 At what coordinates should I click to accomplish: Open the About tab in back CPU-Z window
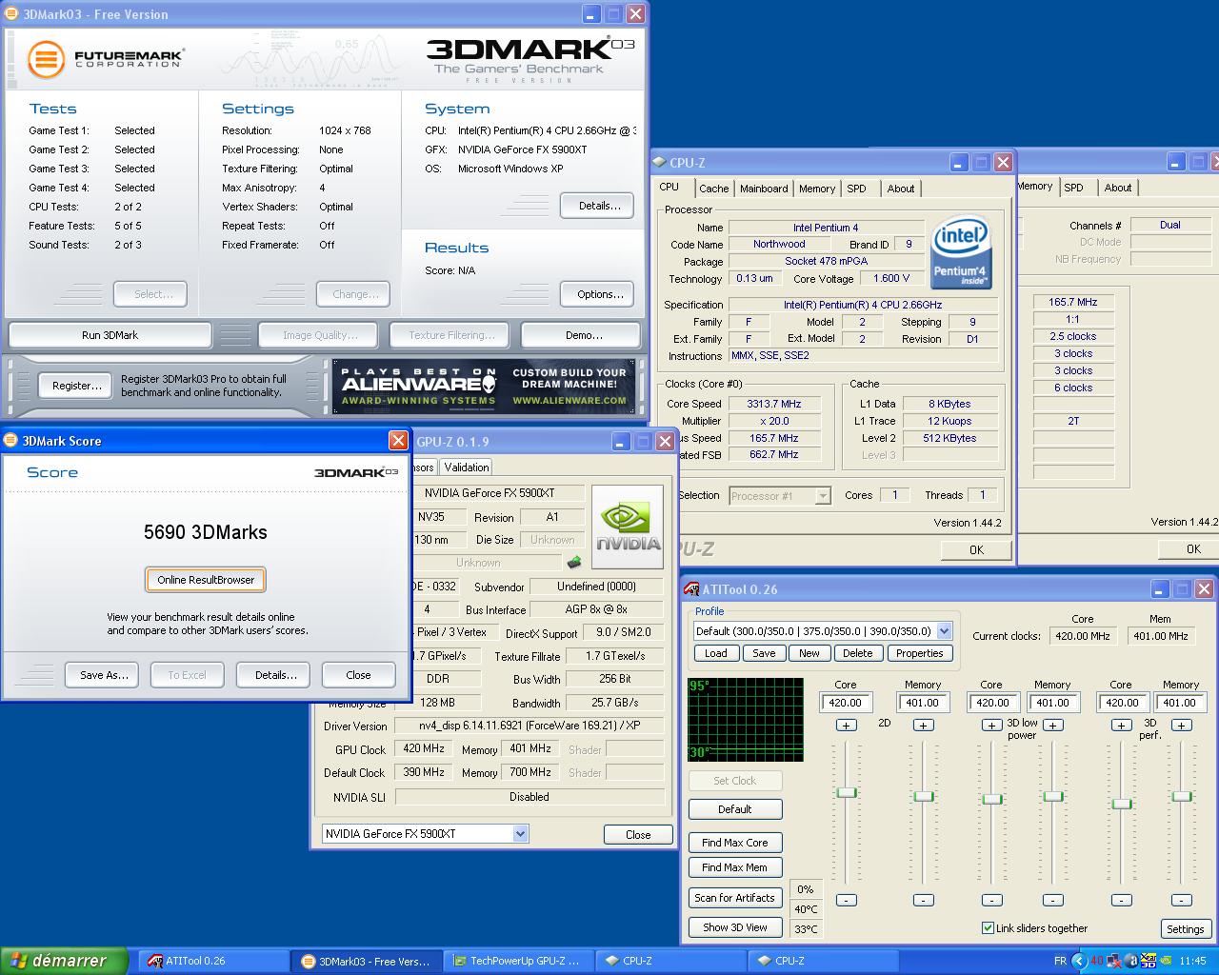tap(1118, 188)
